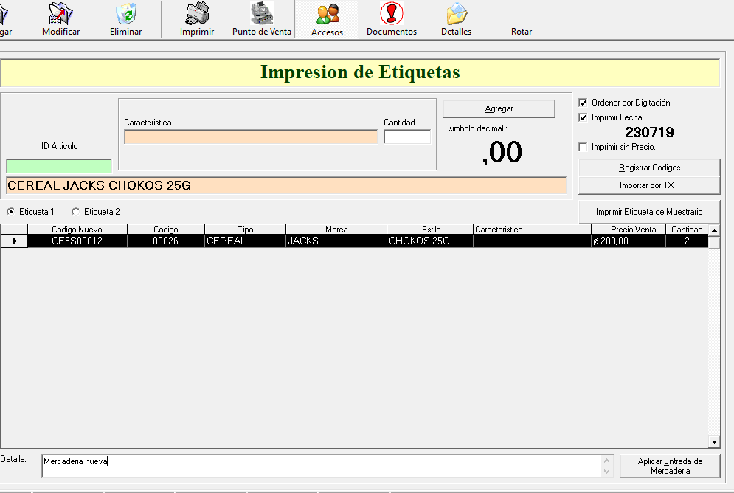Viewport: 734px width, 493px height.
Task: Click the Modificar toolbar icon
Action: coord(60,15)
